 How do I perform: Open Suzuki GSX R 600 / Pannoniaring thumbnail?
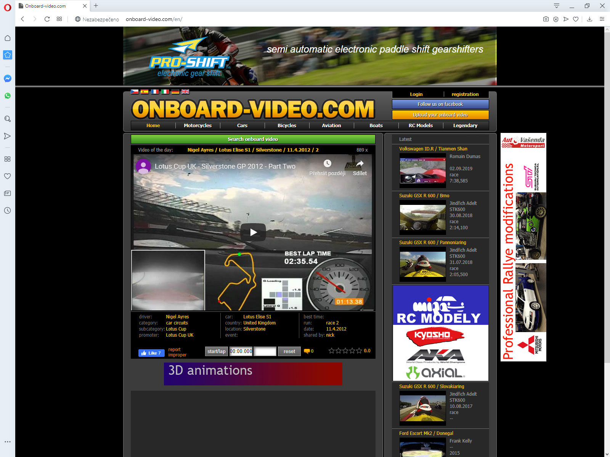422,264
